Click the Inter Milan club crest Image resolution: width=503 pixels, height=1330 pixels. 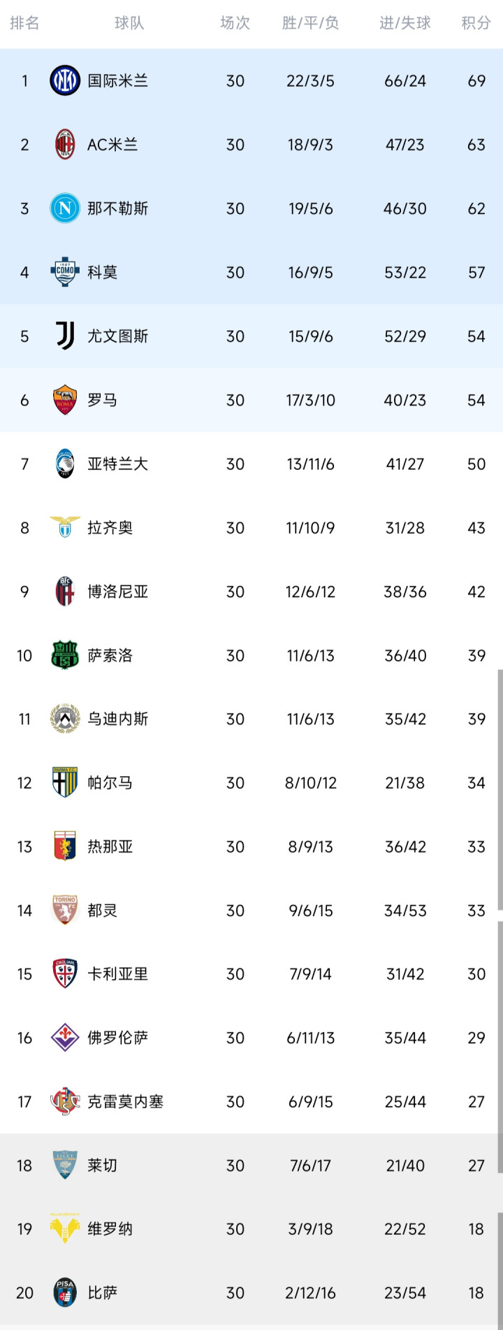[65, 80]
